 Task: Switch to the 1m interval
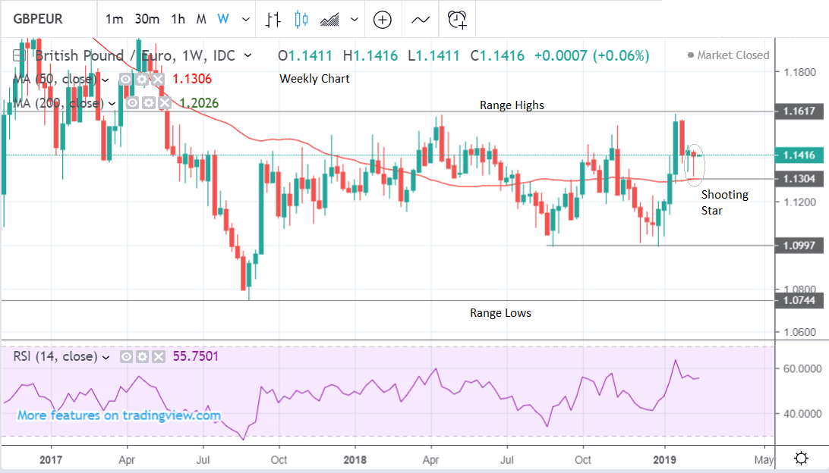tap(114, 20)
